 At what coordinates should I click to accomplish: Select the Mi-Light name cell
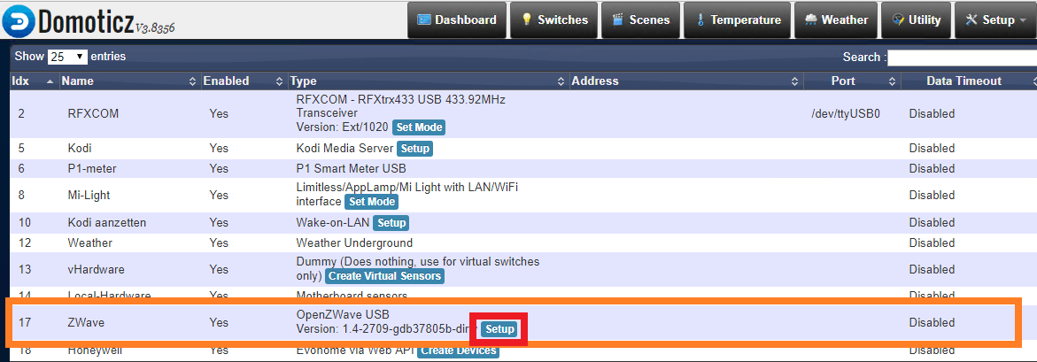click(89, 195)
